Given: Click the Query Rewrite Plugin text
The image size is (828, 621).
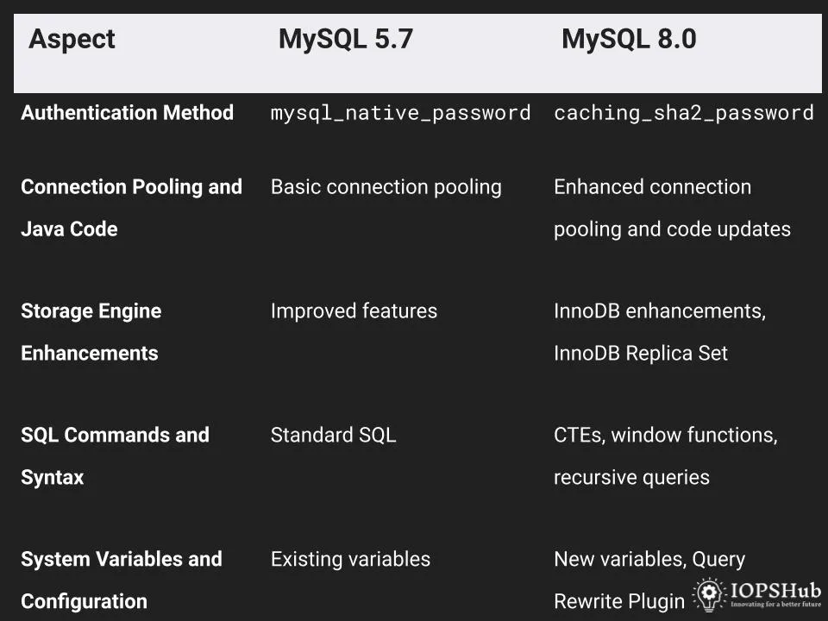Looking at the screenshot, I should point(649,580).
